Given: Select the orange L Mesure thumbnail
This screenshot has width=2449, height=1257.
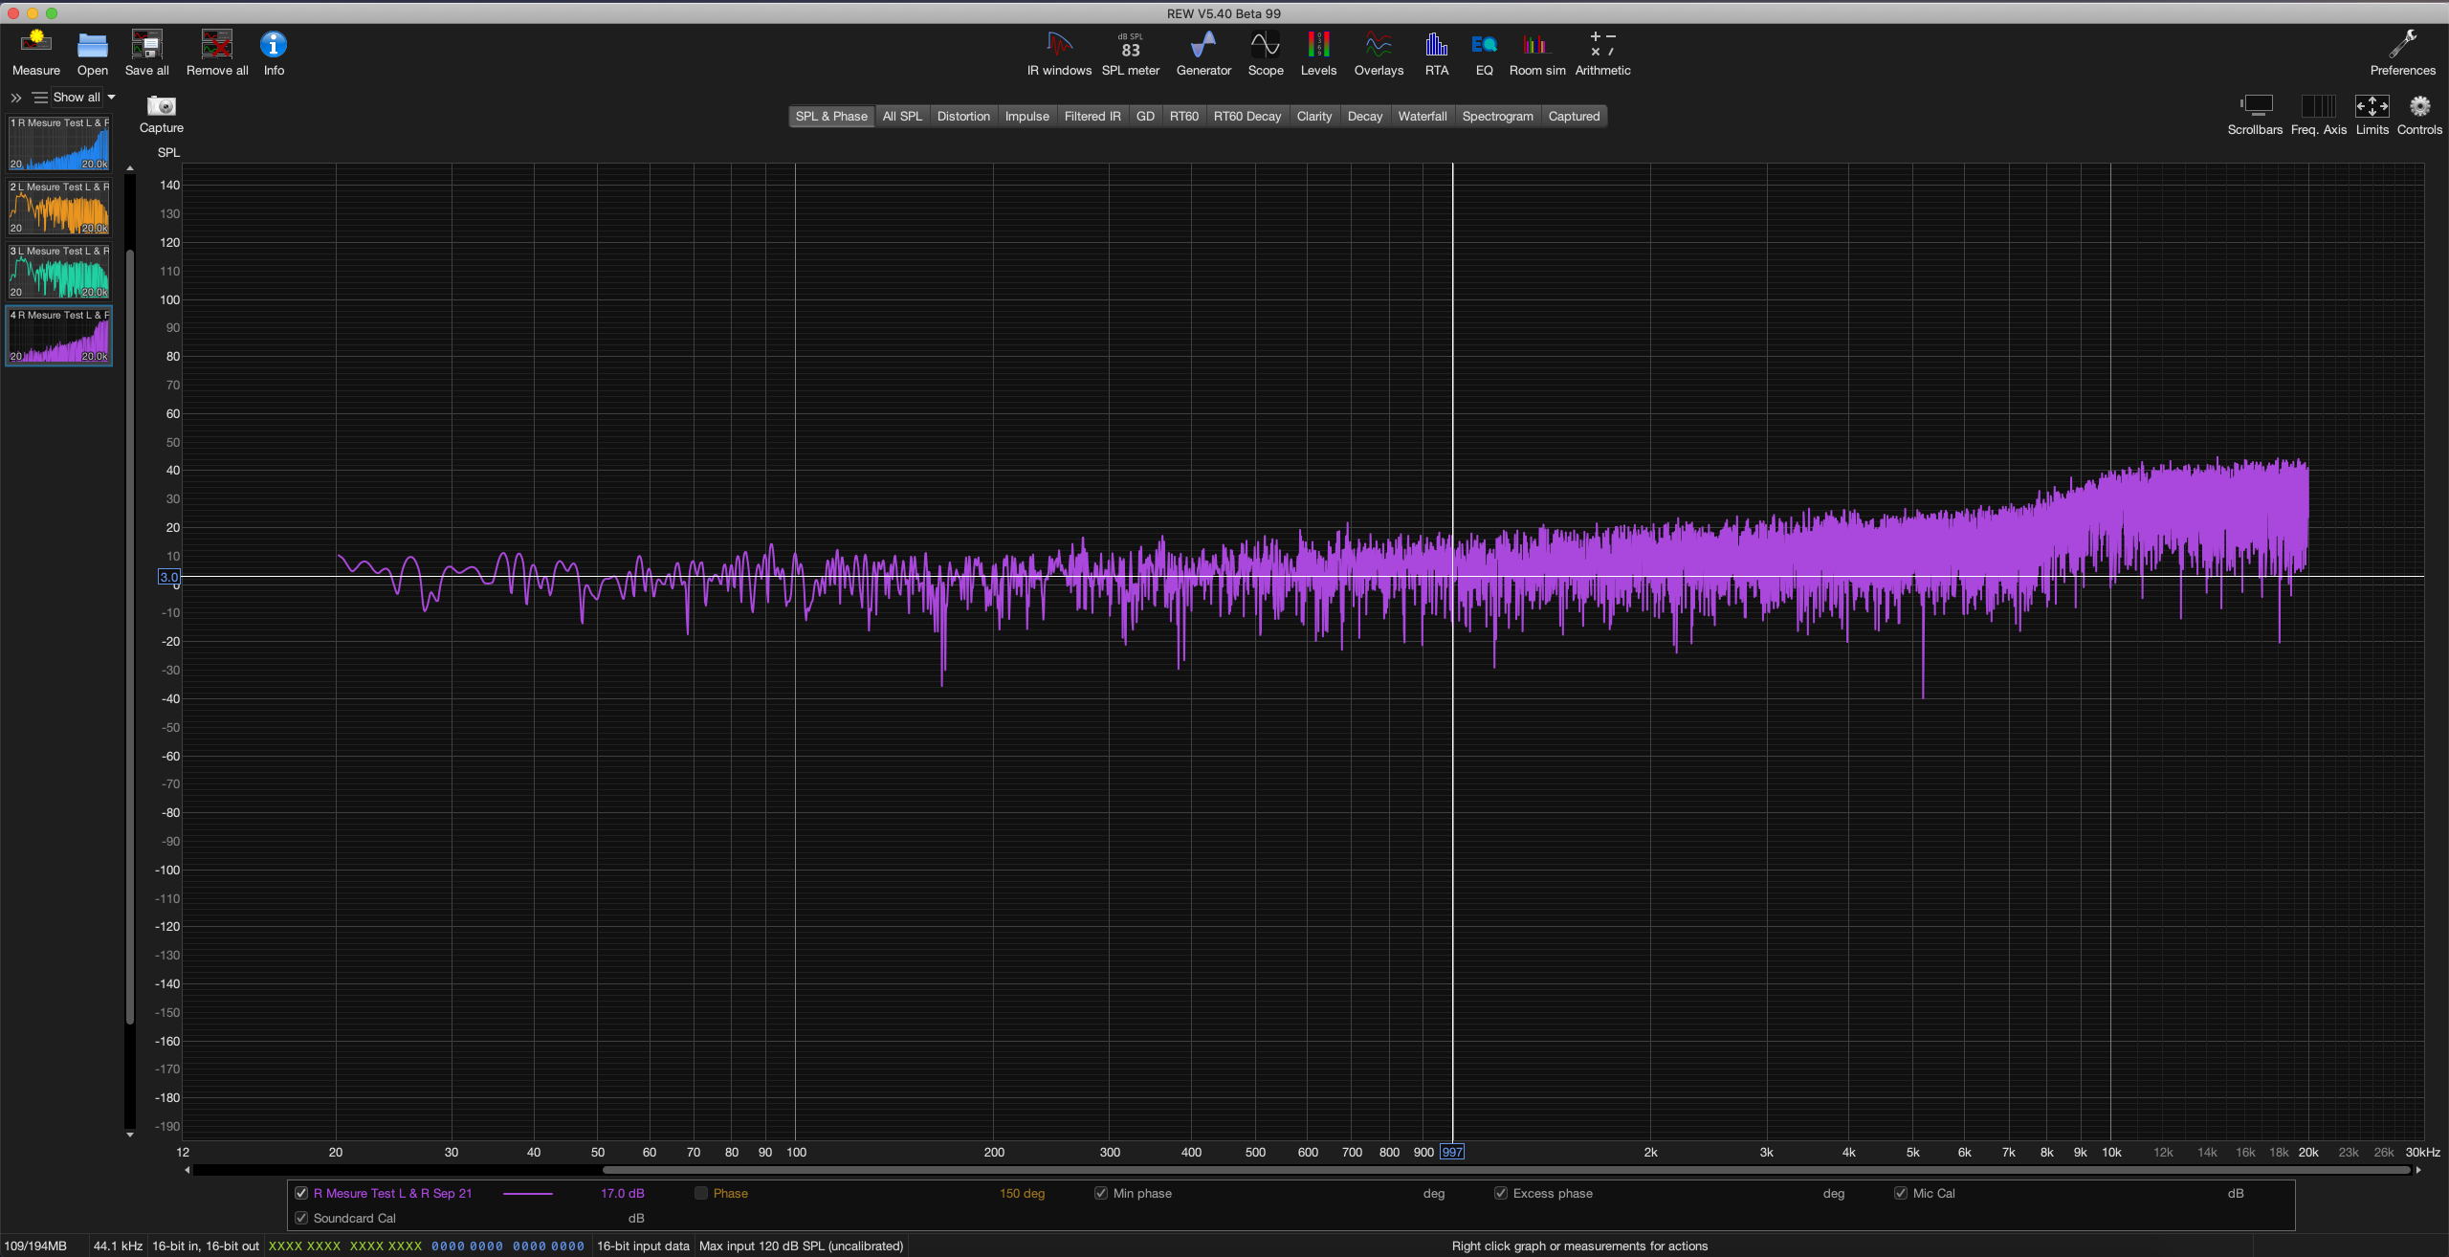Looking at the screenshot, I should point(58,209).
